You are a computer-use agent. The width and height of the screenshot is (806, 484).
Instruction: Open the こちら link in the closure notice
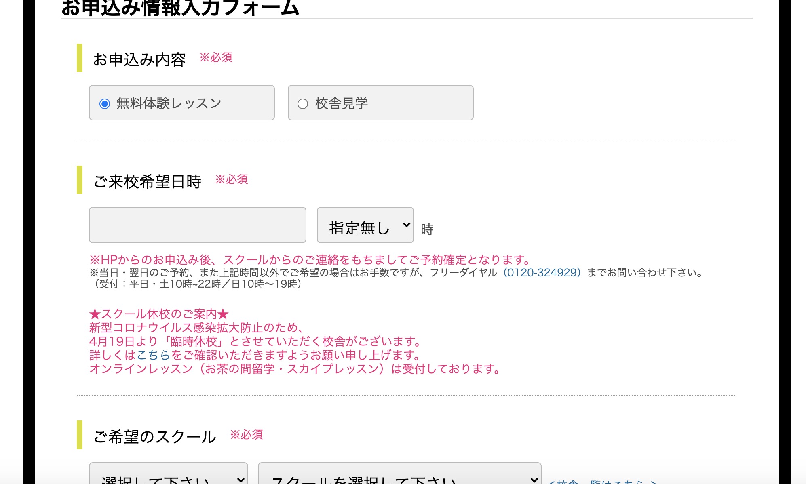click(153, 355)
